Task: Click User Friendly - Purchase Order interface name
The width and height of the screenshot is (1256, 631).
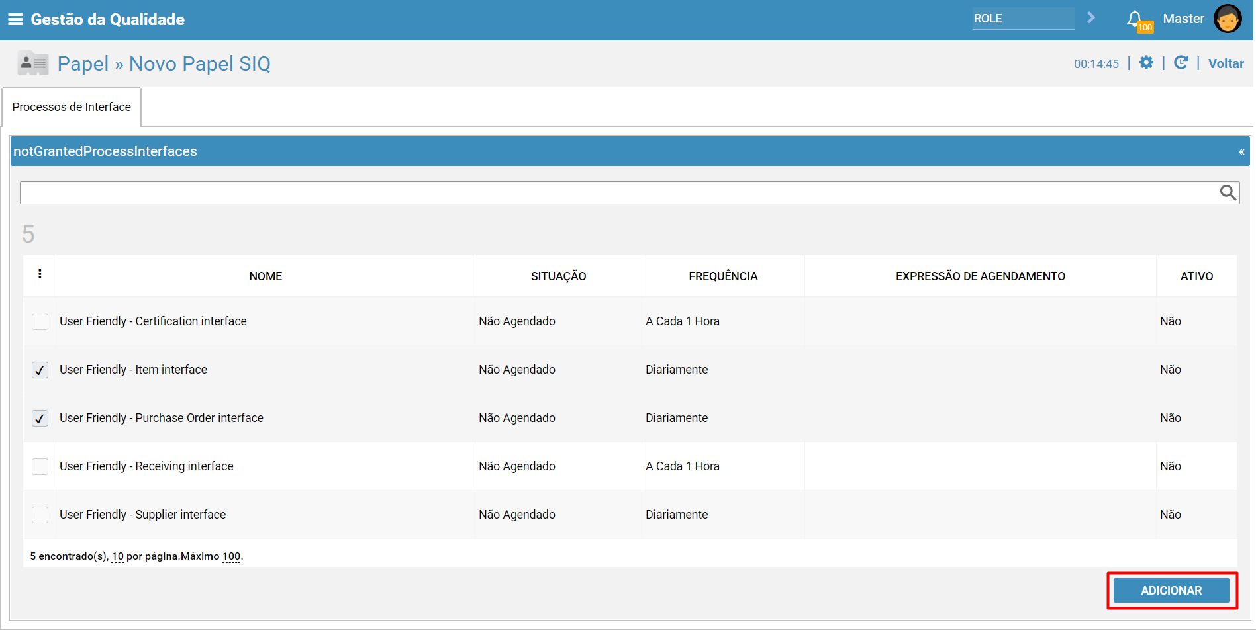Action: (162, 418)
